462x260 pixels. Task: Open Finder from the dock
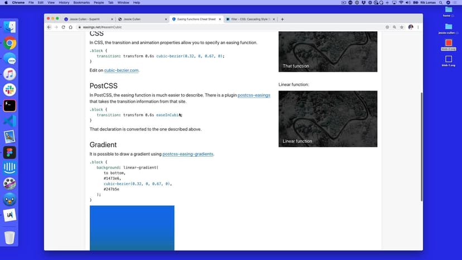[9, 27]
